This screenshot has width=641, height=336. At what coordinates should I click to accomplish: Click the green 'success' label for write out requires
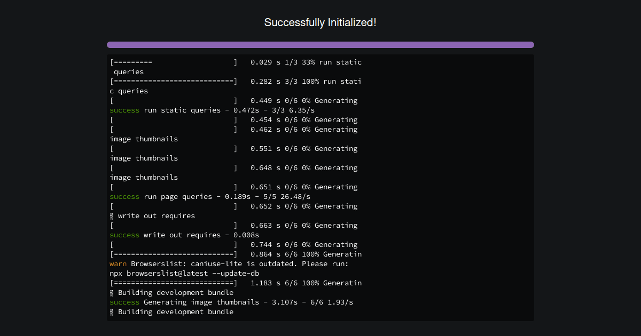coord(124,235)
